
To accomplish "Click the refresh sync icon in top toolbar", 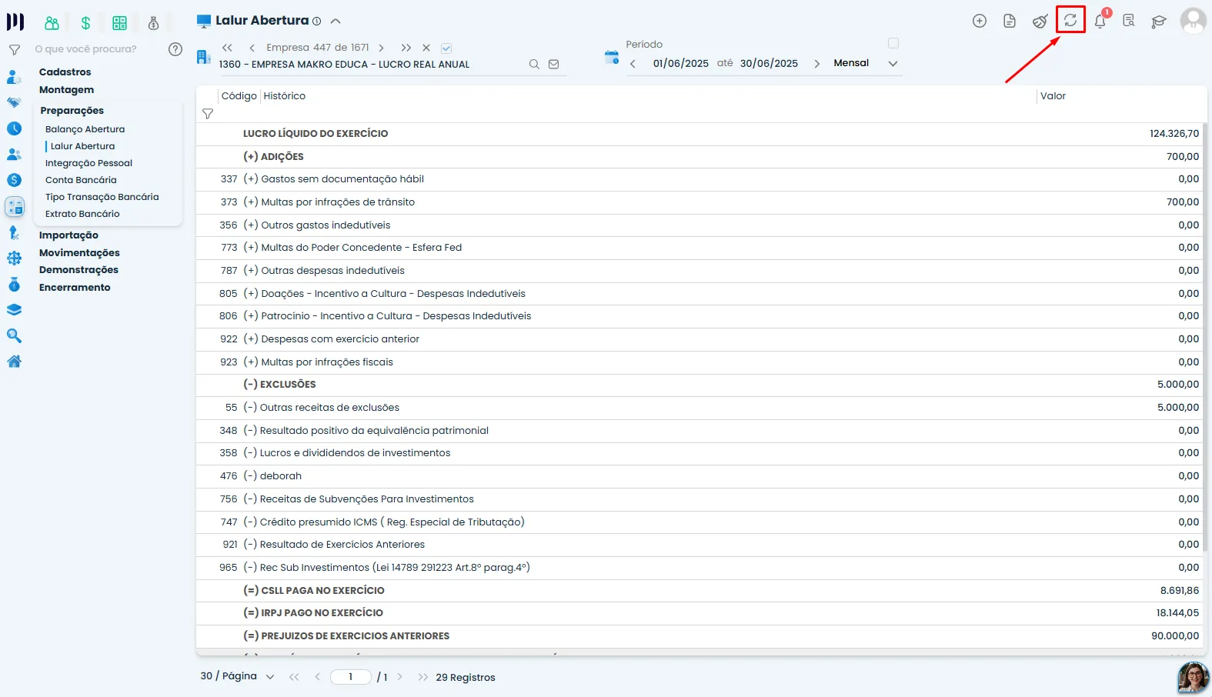I will click(1070, 21).
